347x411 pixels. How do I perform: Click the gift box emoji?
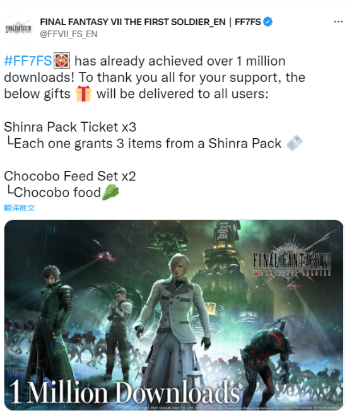pyautogui.click(x=83, y=93)
